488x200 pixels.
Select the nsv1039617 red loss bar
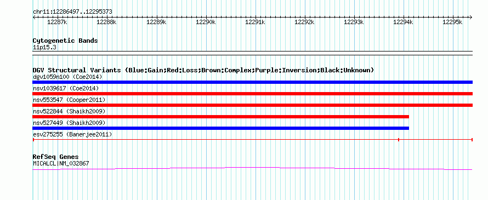(252, 94)
